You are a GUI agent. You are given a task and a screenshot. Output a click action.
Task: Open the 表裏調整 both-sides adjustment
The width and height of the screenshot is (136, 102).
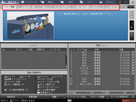click(33, 97)
